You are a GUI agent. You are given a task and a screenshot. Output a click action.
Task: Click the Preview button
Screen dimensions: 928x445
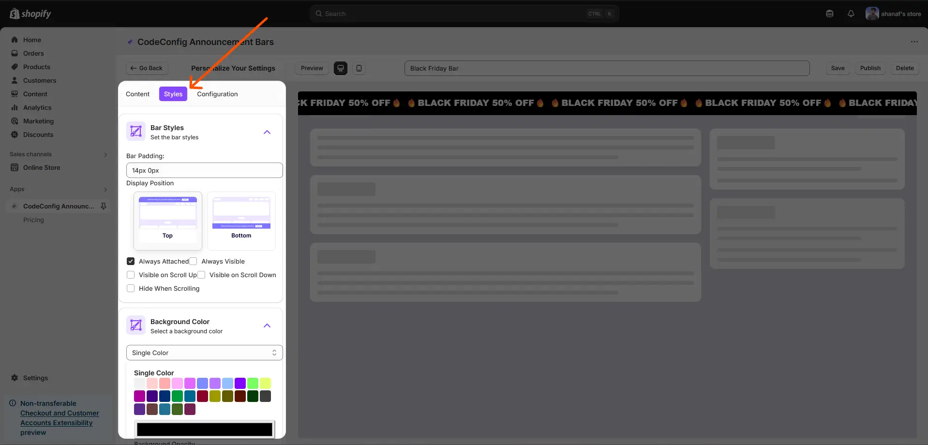click(x=312, y=68)
